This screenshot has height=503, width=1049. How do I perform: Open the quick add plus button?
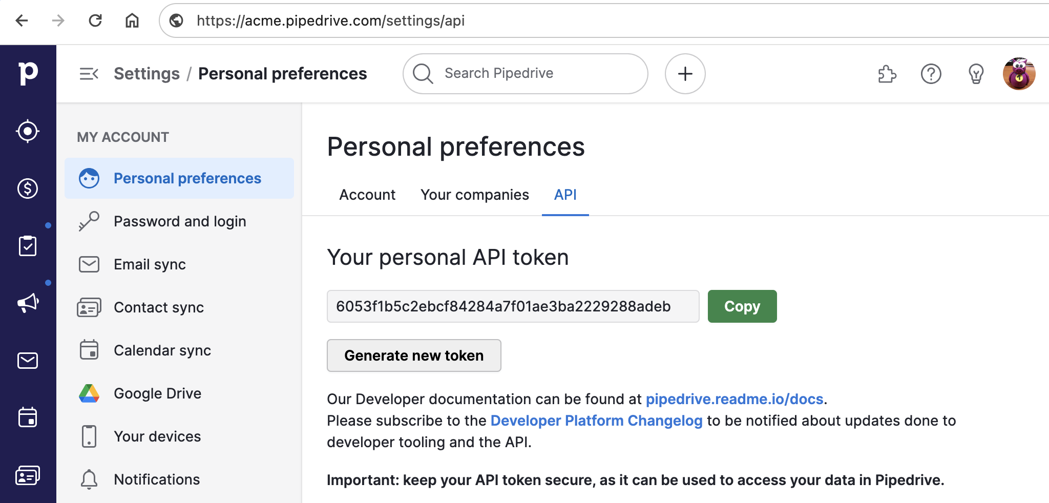click(x=685, y=74)
